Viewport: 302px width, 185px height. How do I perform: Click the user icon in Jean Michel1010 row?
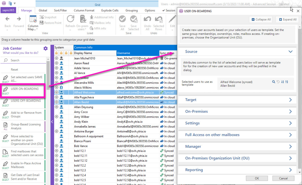pyautogui.click(x=61, y=58)
